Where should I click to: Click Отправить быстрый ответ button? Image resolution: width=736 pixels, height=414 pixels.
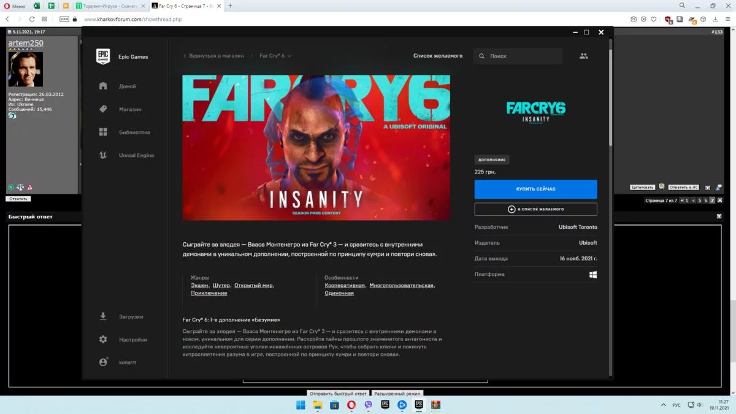[x=338, y=394]
